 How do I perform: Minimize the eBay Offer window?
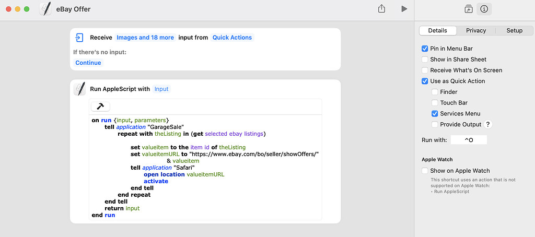point(17,9)
